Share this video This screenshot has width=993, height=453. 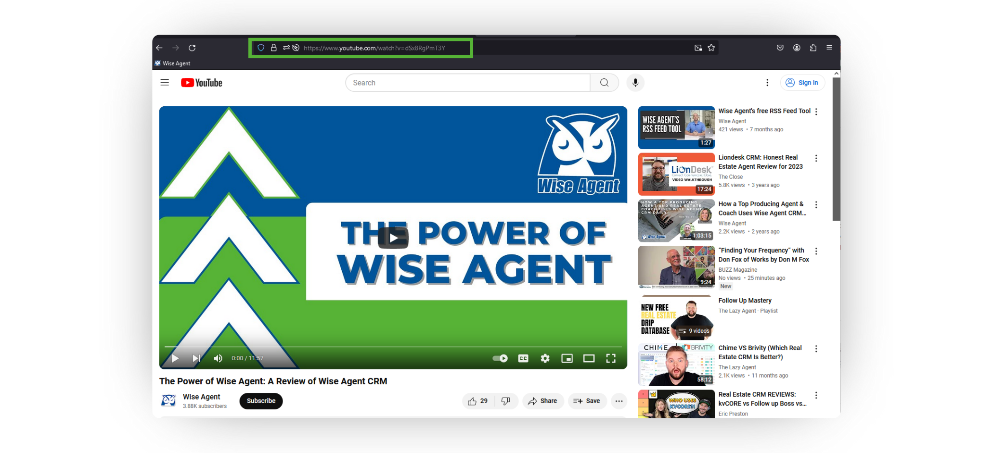point(543,401)
